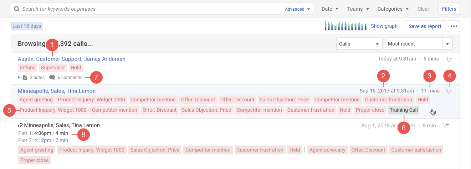Open the 6 comments speech bubble

(52, 78)
